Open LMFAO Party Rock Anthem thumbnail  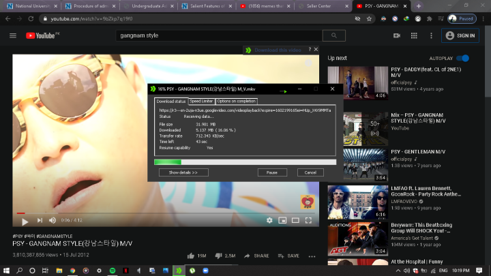pyautogui.click(x=358, y=202)
